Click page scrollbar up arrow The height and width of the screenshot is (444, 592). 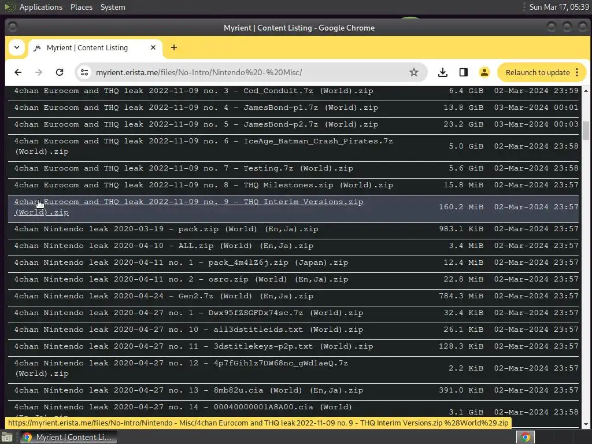[586, 91]
